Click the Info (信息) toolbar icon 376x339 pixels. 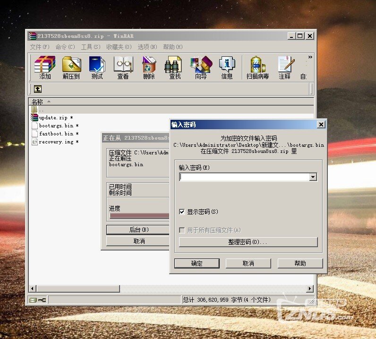227,67
